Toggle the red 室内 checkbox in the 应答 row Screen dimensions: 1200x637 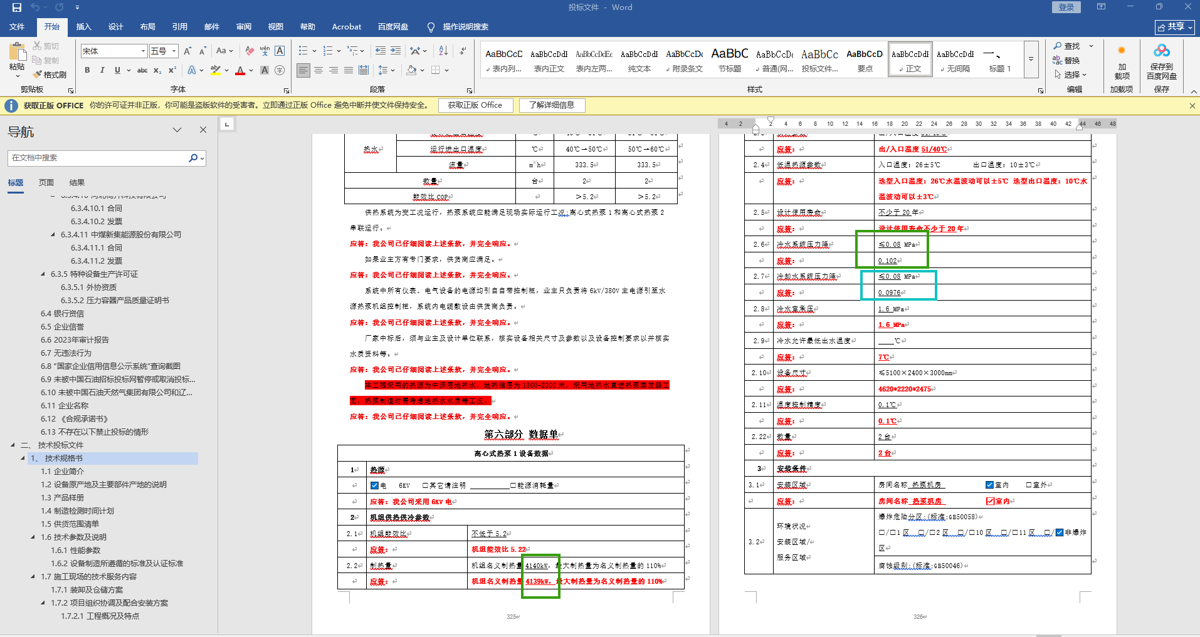(x=991, y=501)
